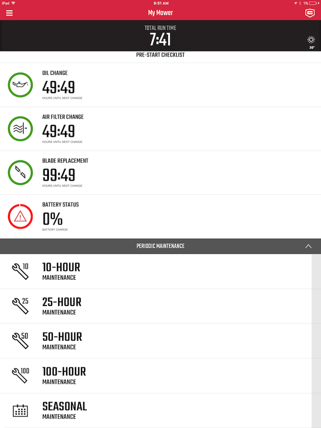Tap the Craftsman shield logo icon
The width and height of the screenshot is (321, 428).
310,13
